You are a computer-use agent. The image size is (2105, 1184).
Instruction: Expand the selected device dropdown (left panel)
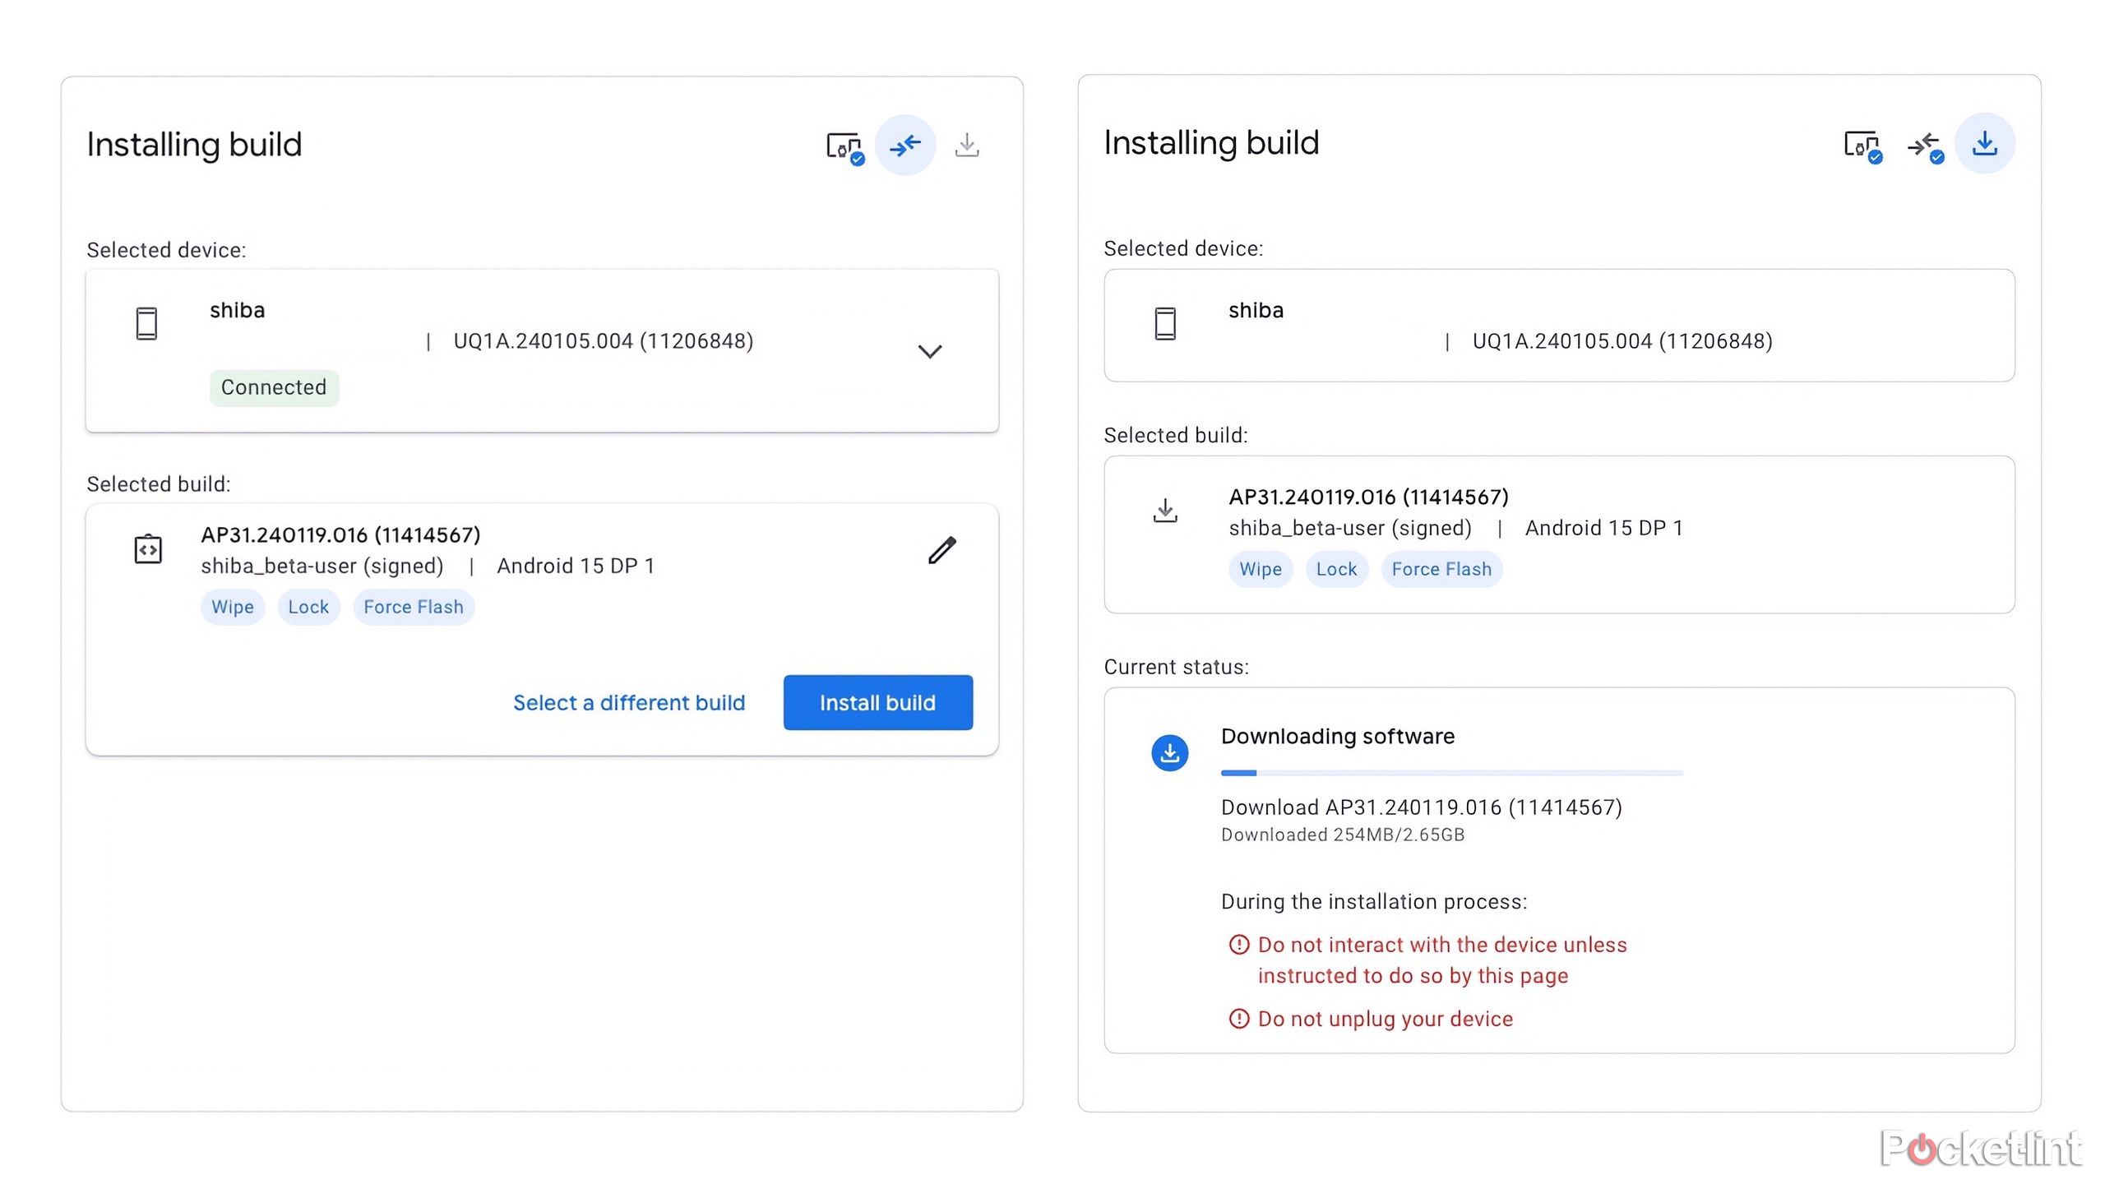tap(931, 351)
